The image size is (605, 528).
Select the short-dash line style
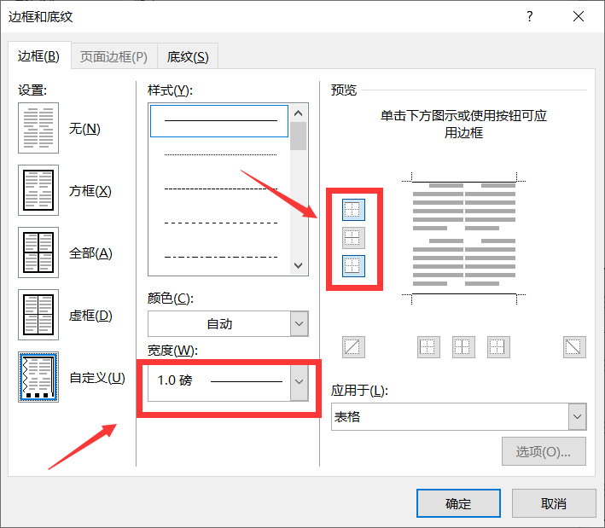[x=221, y=189]
